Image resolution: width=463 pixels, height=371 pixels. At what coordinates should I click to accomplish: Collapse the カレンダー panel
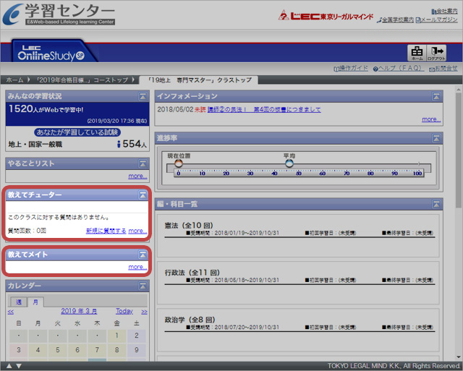tap(143, 286)
